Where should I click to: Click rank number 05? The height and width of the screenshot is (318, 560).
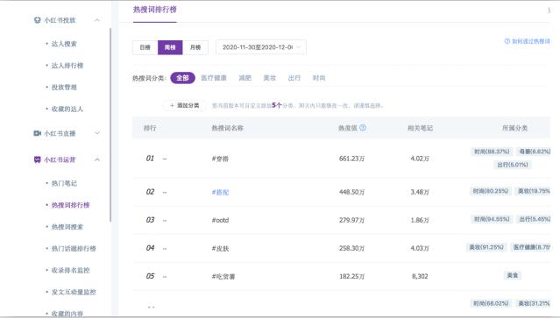[x=150, y=276]
